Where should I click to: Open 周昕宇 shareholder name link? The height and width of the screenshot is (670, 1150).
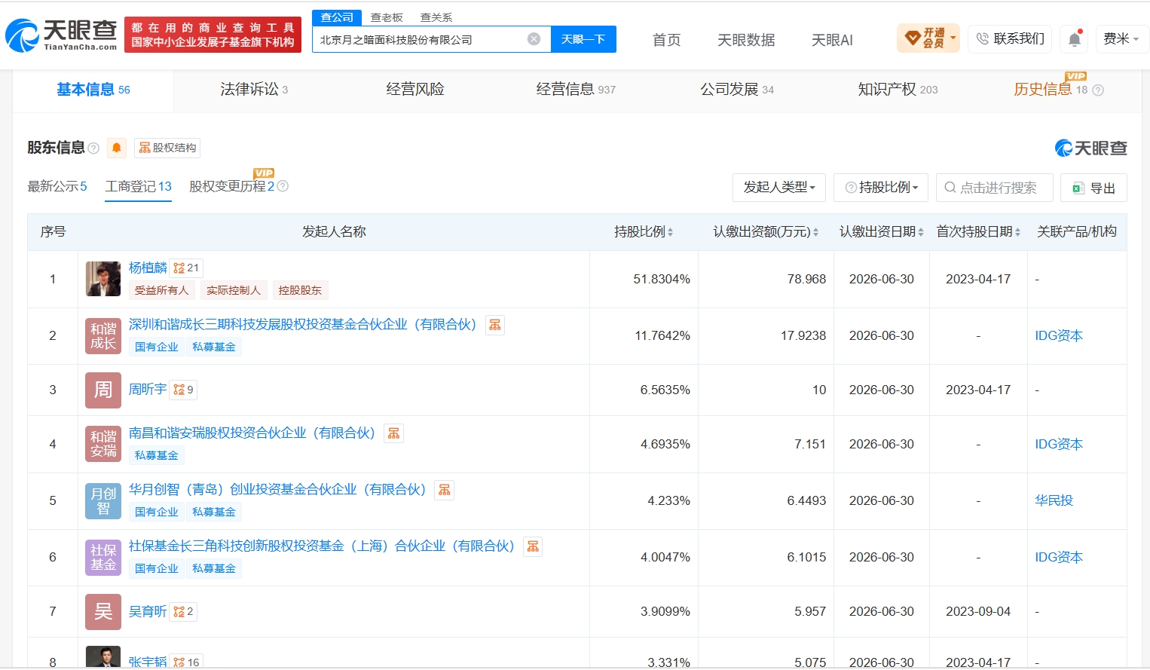[148, 390]
